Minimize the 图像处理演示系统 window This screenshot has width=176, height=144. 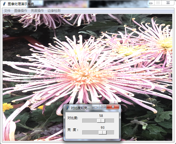pyautogui.click(x=151, y=3)
